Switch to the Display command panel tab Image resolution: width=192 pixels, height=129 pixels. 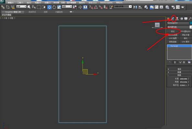click(x=186, y=19)
